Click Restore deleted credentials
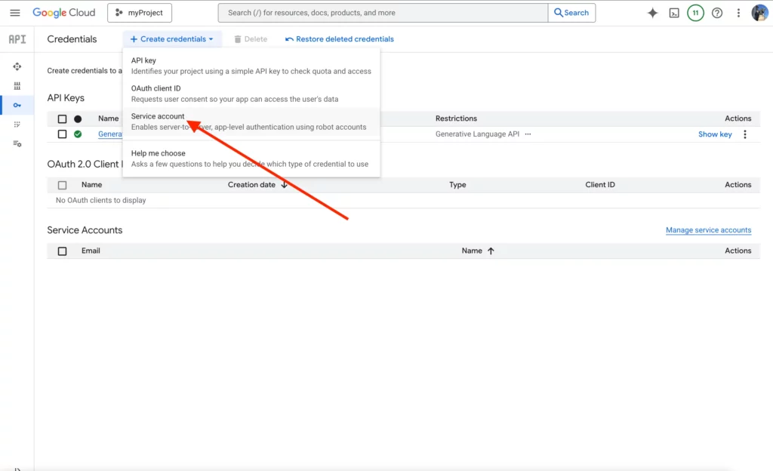The image size is (773, 471). click(340, 39)
